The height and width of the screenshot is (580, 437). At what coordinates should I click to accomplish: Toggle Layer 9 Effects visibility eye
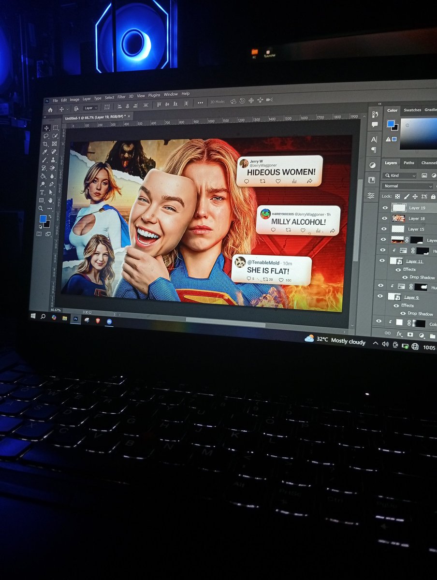pos(396,305)
